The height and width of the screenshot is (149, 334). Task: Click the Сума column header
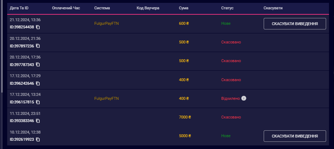[183, 8]
